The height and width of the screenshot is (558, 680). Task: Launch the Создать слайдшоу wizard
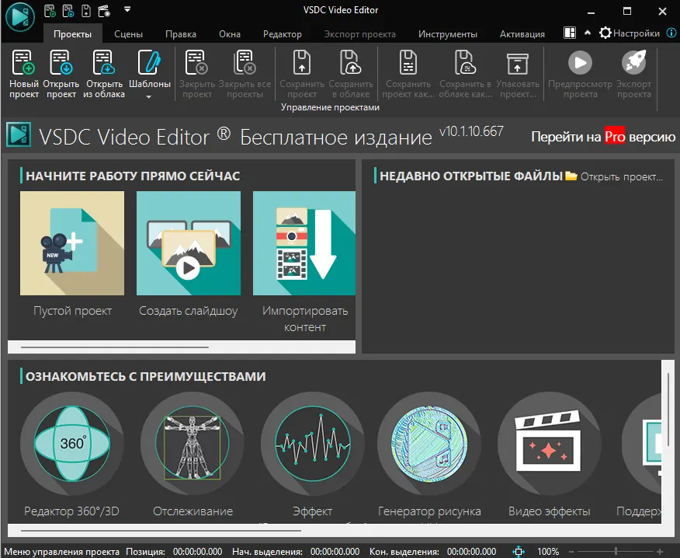point(188,243)
